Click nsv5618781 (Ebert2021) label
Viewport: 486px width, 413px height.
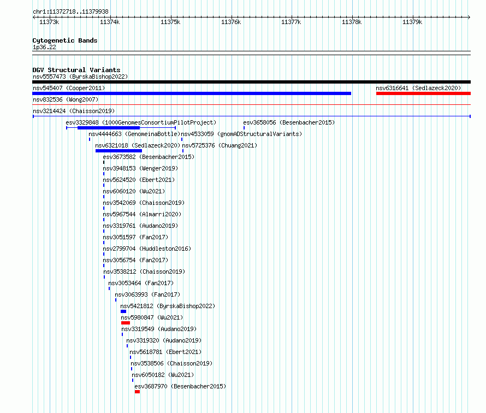pyautogui.click(x=165, y=352)
